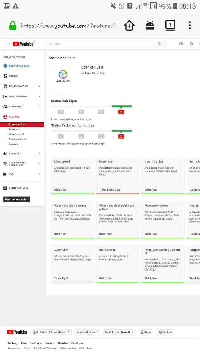Expand the Live Streaming section
Image resolution: width=200 pixels, height=356 pixels.
click(39, 96)
